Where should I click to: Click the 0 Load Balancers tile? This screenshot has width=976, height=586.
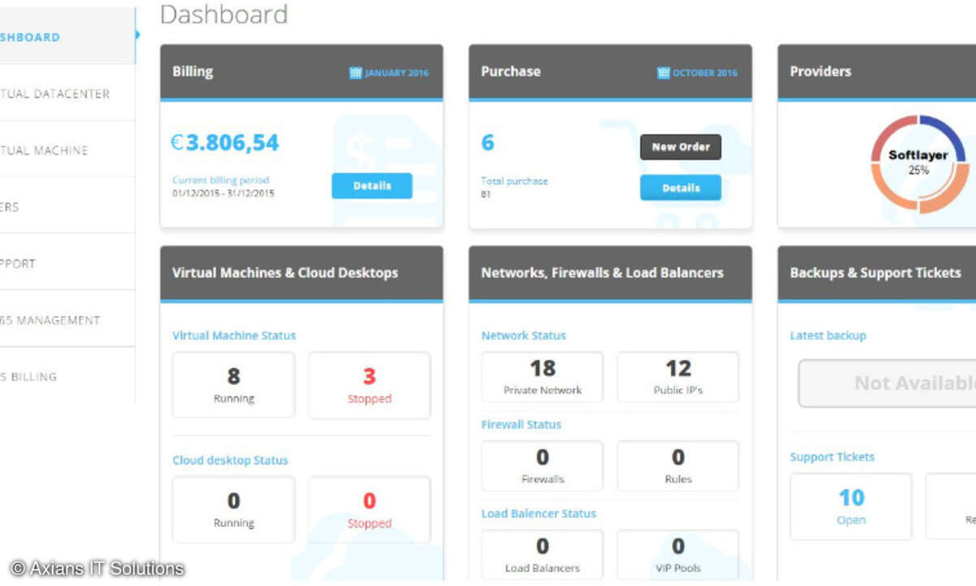(542, 555)
